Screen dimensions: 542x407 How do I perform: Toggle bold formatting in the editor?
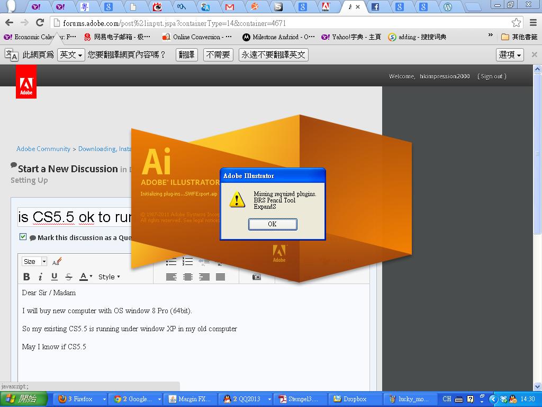click(26, 276)
